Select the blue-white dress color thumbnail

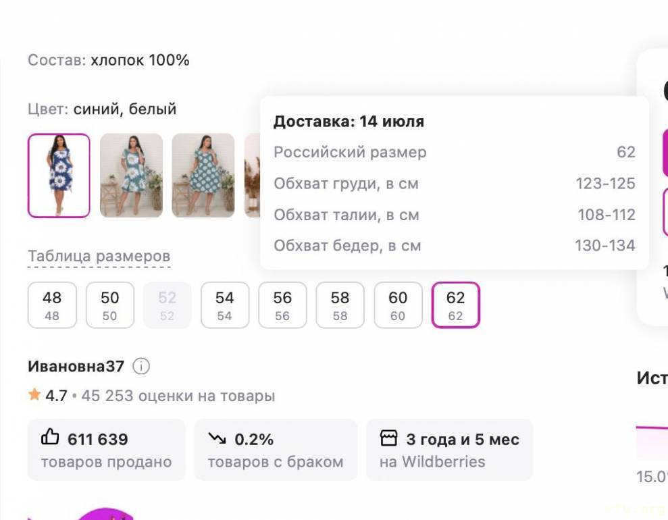click(x=59, y=176)
